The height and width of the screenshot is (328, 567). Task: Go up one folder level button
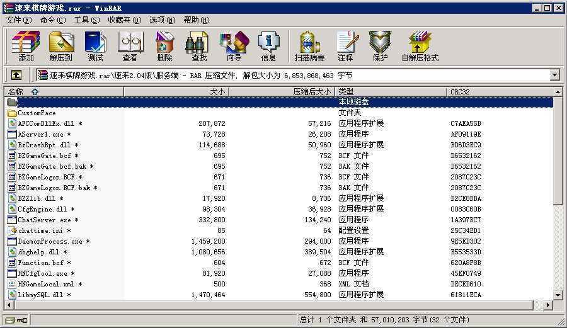tap(16, 75)
